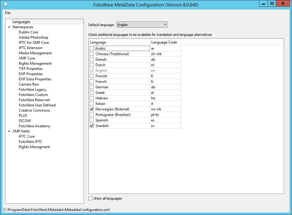Select the Namespaces tree item
Image resolution: width=292 pixels, height=215 pixels.
(x=23, y=27)
